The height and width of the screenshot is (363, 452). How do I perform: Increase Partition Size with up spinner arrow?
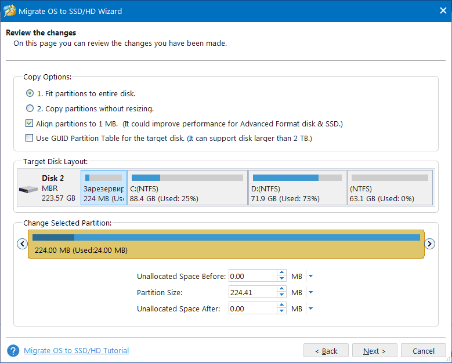[282, 289]
